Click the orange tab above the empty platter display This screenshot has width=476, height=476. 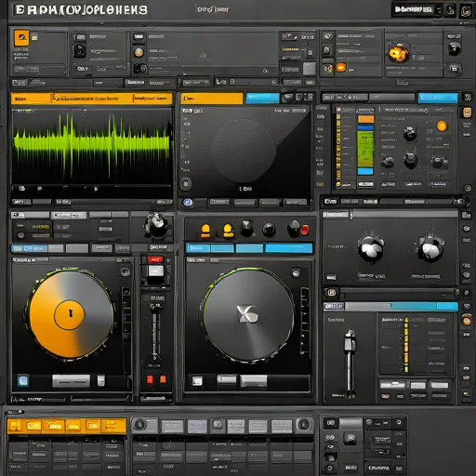click(x=212, y=99)
